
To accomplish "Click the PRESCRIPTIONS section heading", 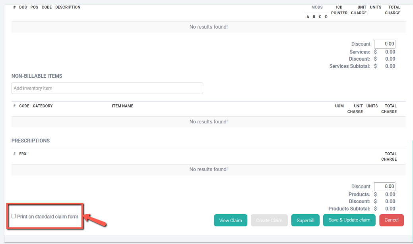I will [31, 141].
